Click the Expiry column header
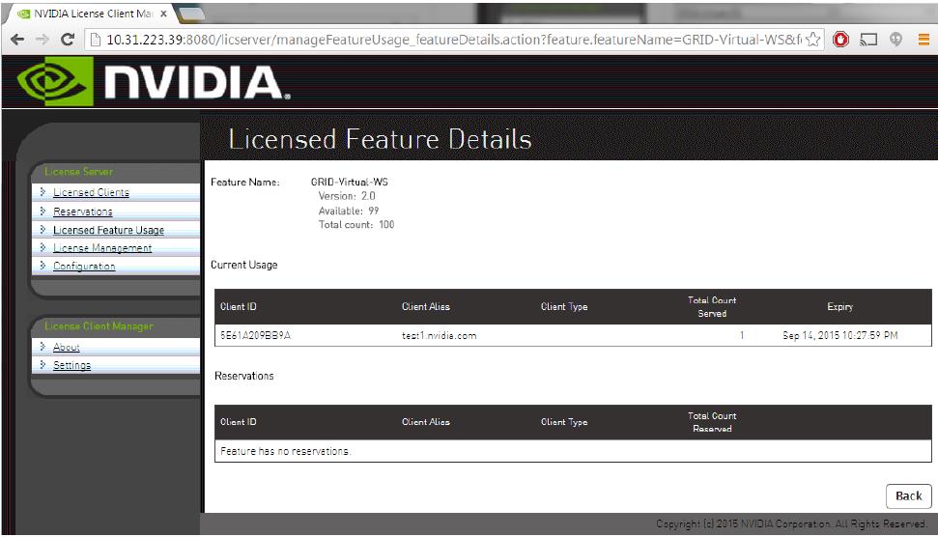The width and height of the screenshot is (938, 537). pos(839,307)
